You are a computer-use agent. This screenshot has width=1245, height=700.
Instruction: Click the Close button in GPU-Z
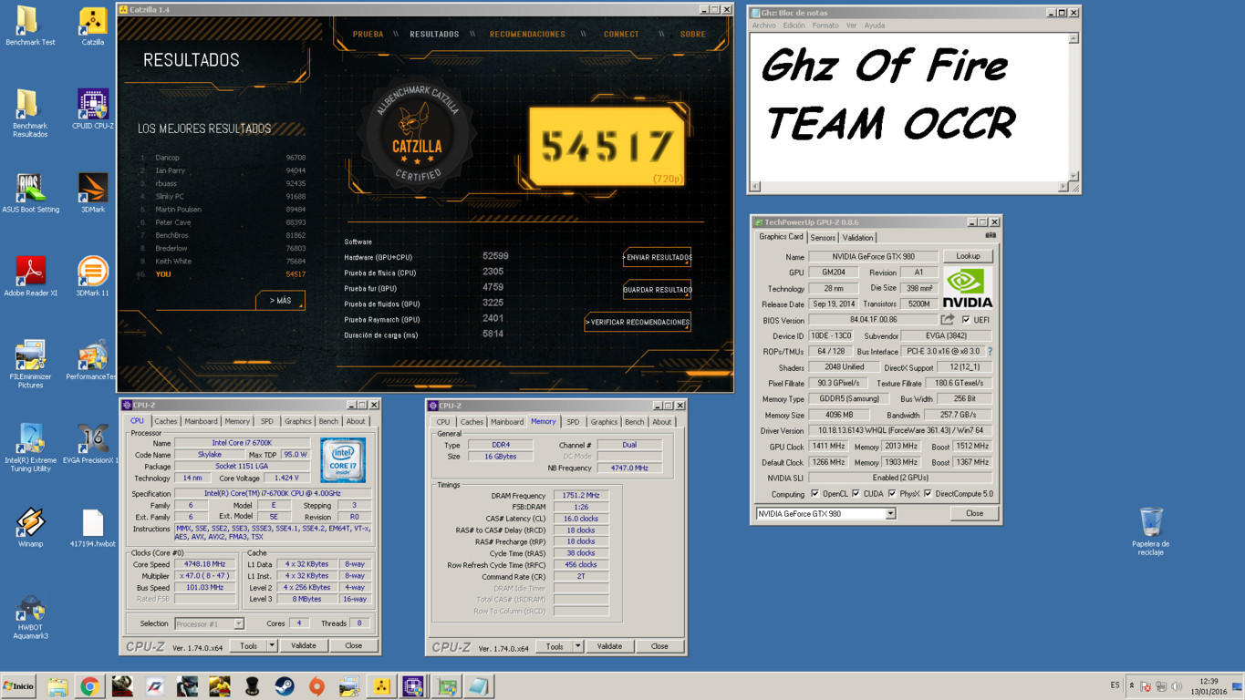click(x=974, y=513)
